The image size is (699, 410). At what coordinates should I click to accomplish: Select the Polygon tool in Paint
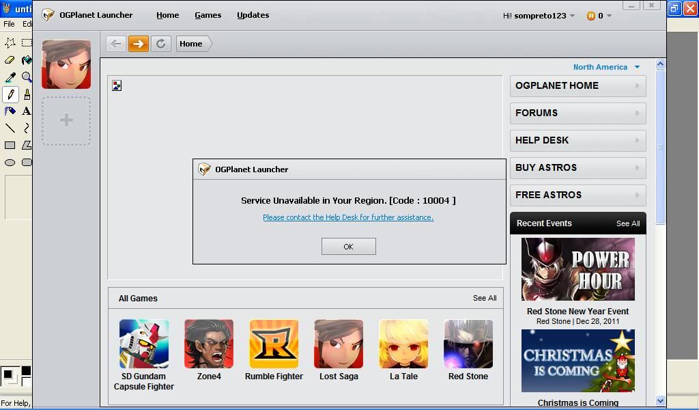click(x=27, y=146)
